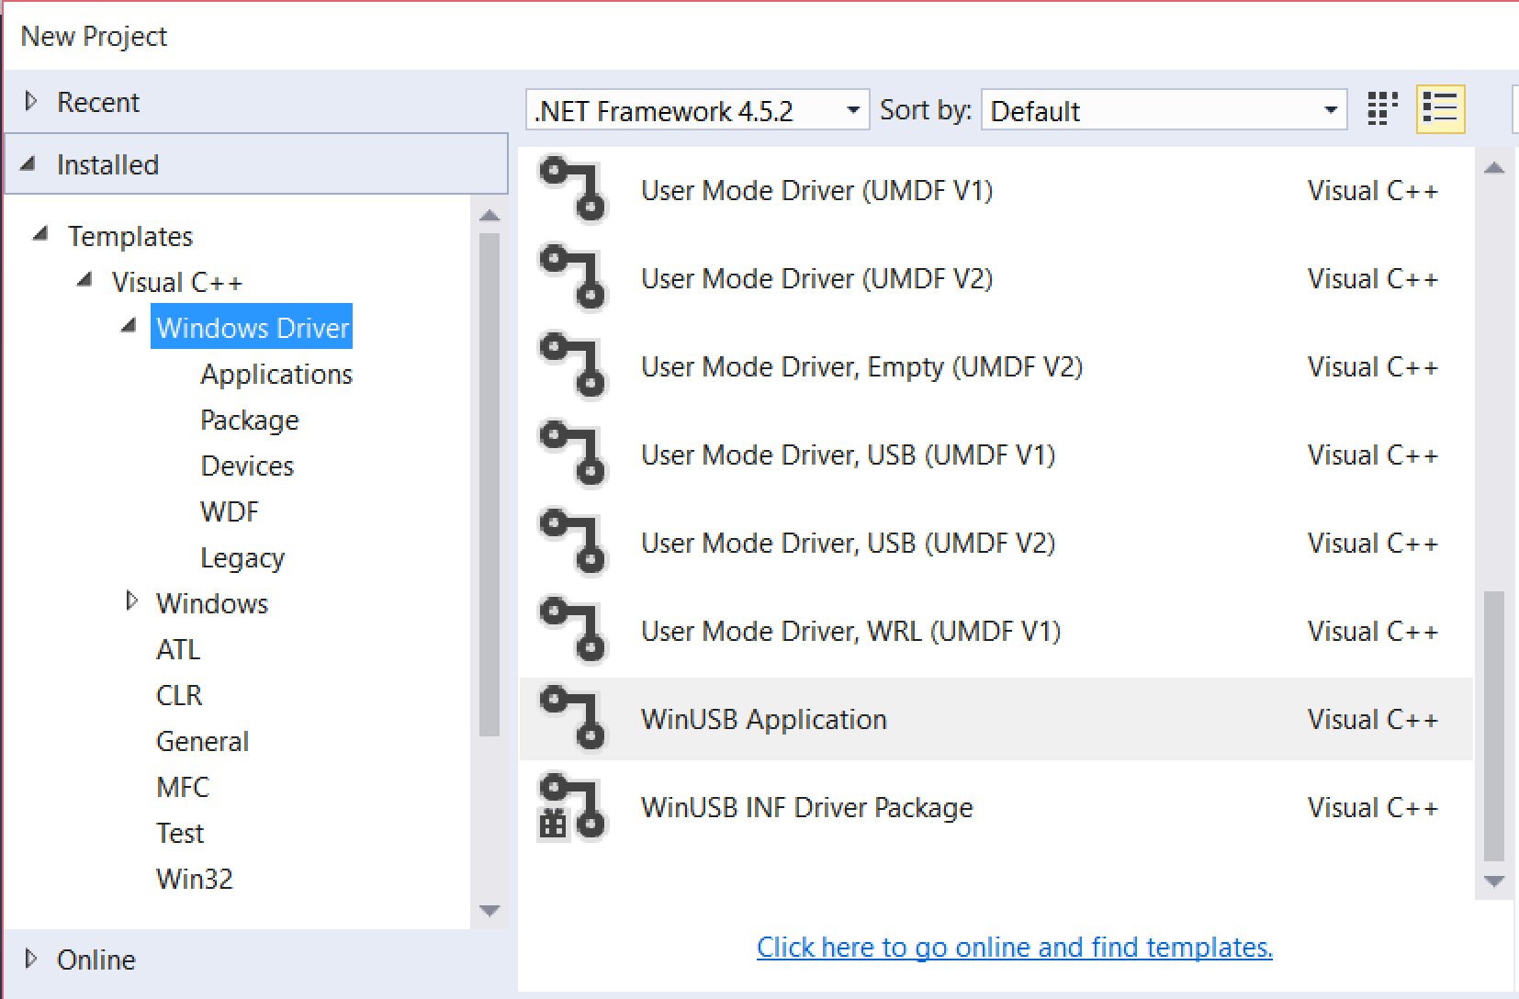Collapse the Windows Driver tree node
The image size is (1519, 999).
(129, 326)
